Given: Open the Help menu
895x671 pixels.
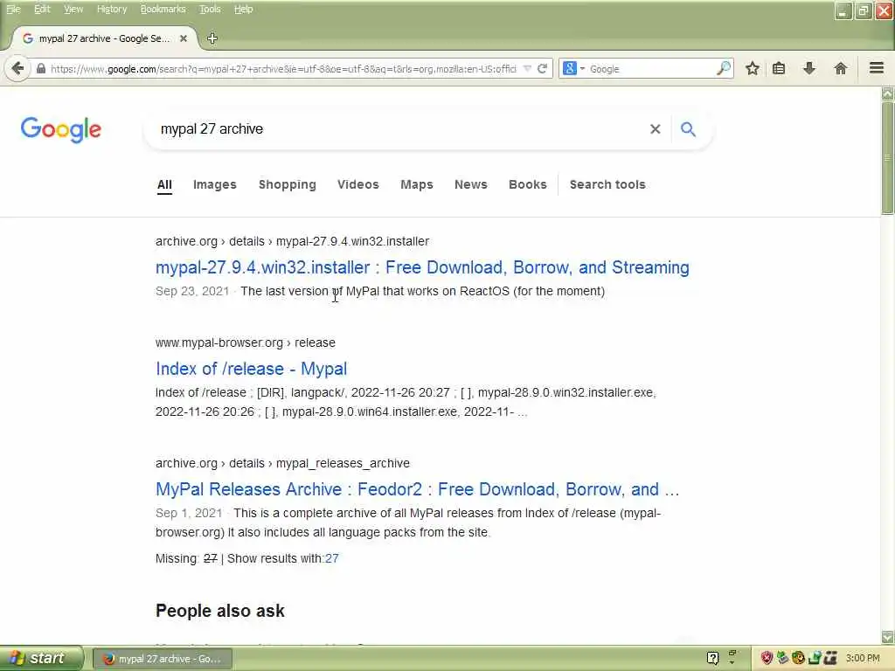Looking at the screenshot, I should pos(243,9).
